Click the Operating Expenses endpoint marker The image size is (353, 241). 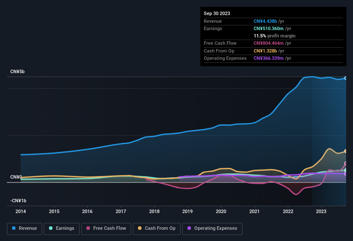click(x=346, y=174)
